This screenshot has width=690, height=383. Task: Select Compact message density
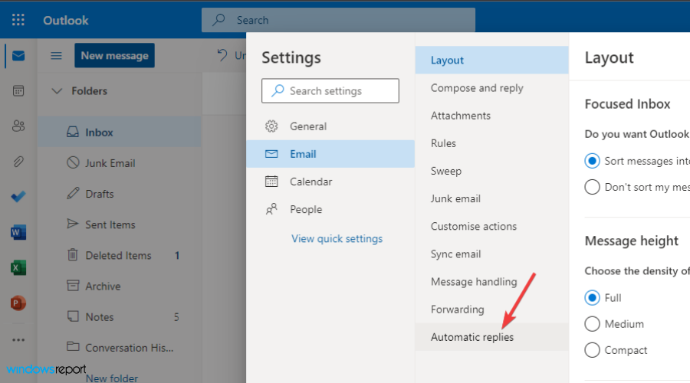592,350
